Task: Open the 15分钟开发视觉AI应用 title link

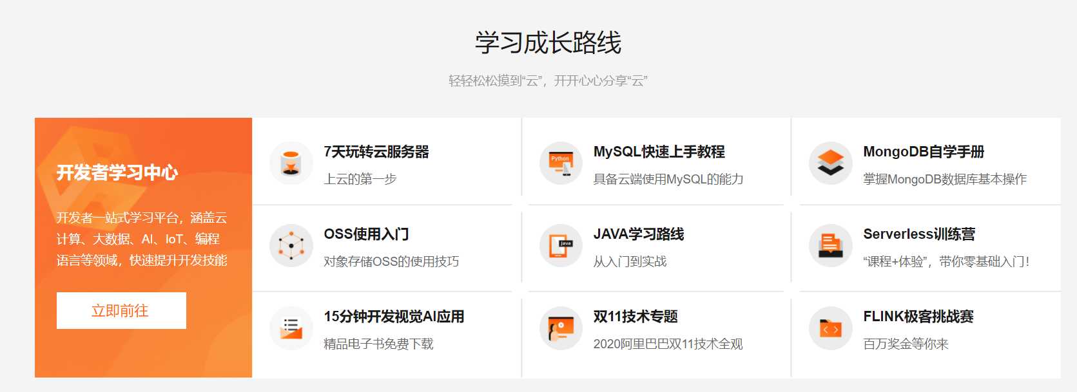Action: click(394, 317)
